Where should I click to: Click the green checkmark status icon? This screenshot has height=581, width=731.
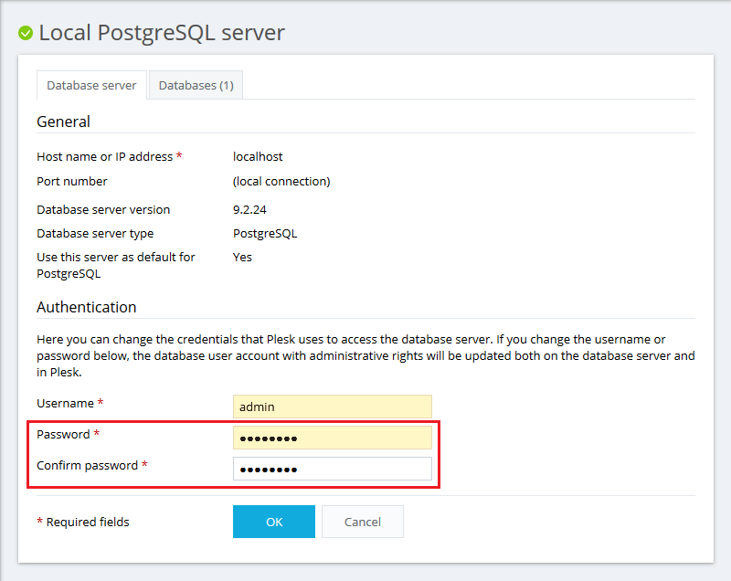point(26,34)
